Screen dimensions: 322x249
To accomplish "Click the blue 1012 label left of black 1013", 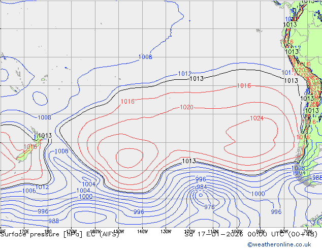I will 184,74.
